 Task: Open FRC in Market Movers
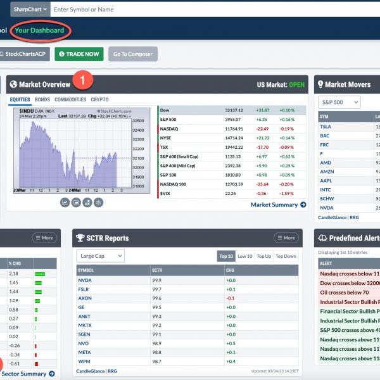click(x=324, y=144)
